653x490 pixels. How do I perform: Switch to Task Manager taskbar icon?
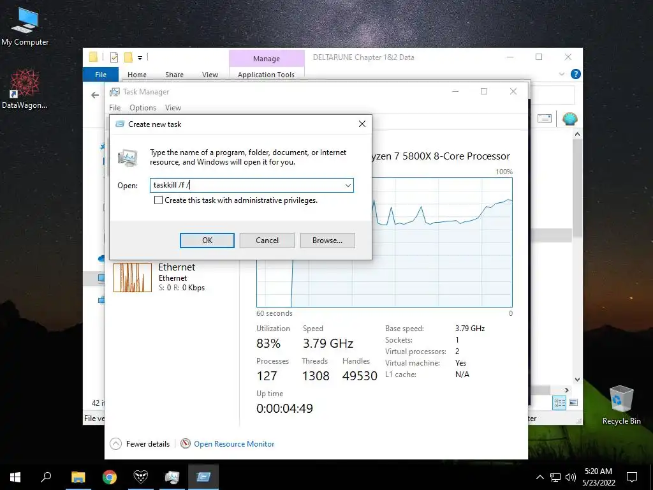pyautogui.click(x=172, y=477)
